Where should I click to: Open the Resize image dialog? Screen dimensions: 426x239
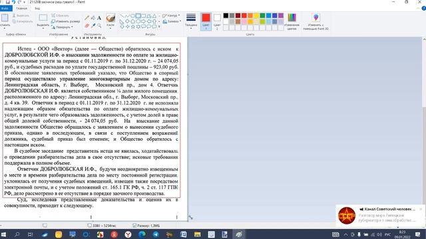(x=66, y=21)
